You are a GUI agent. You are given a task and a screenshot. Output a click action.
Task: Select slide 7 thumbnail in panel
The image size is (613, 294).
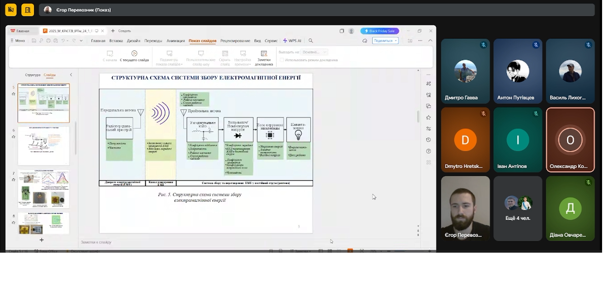pos(44,189)
